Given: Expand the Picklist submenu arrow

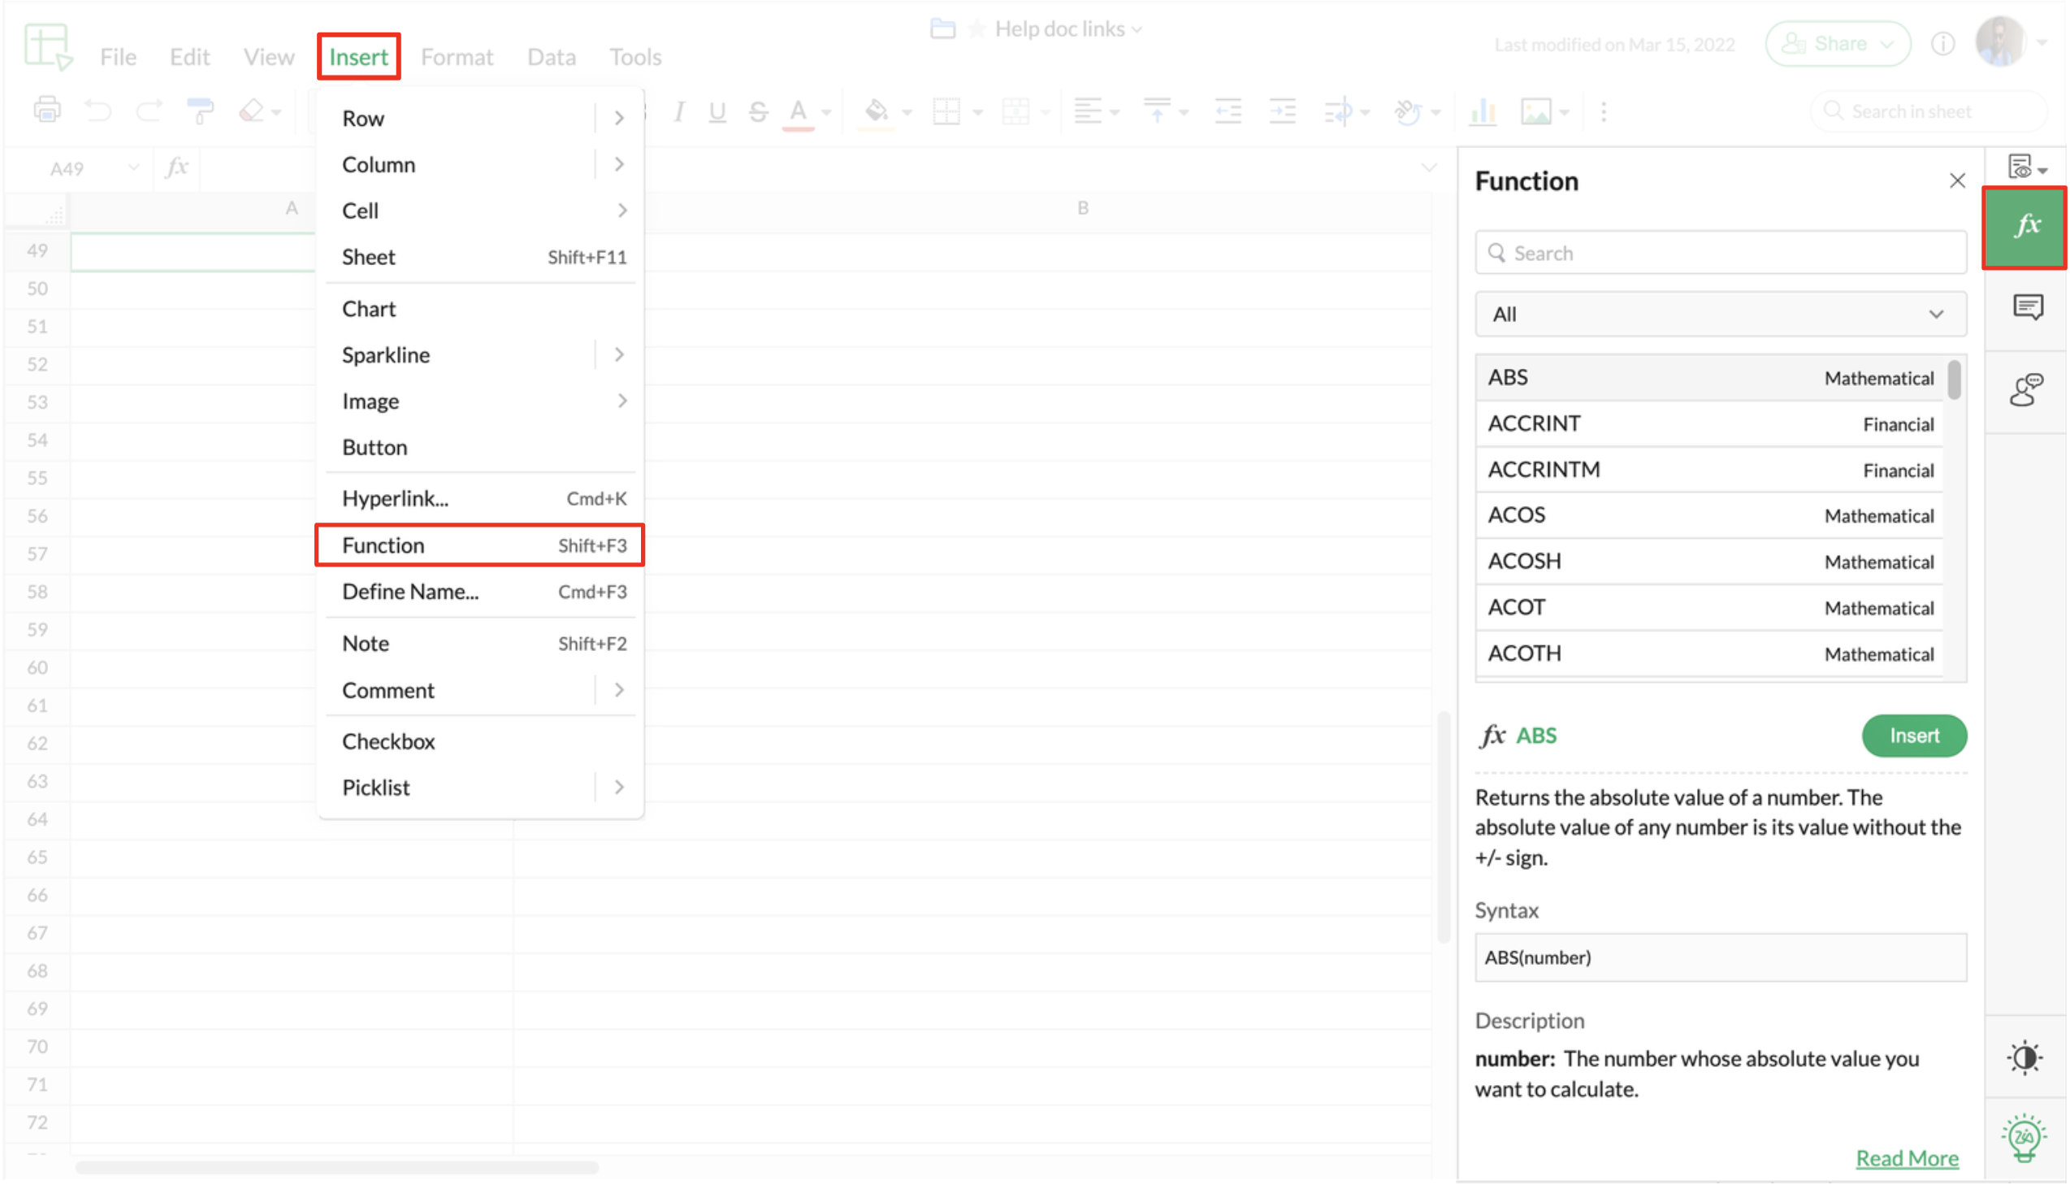Looking at the screenshot, I should [x=619, y=788].
